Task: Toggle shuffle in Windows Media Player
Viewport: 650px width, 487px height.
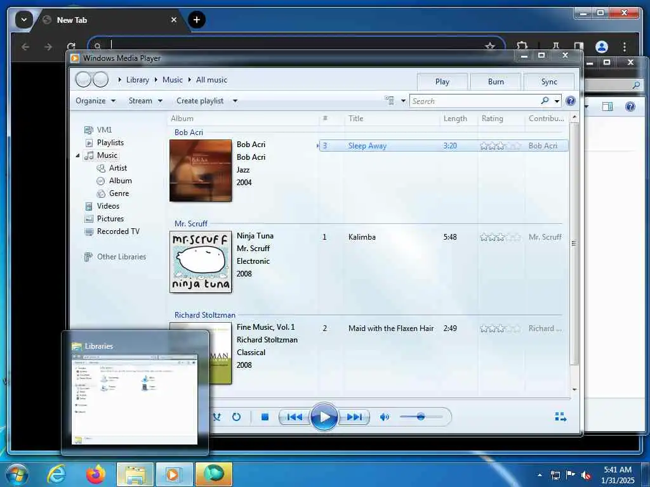Action: tap(217, 417)
